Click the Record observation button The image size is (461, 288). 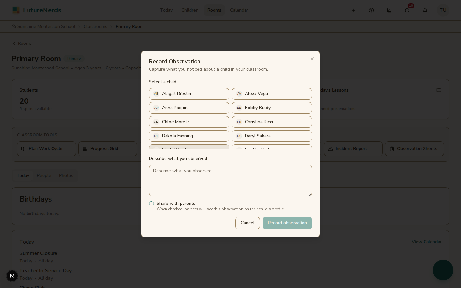287,223
